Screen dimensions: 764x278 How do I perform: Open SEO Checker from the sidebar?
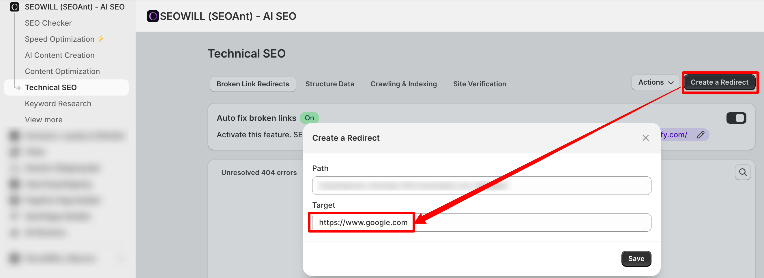[x=48, y=23]
